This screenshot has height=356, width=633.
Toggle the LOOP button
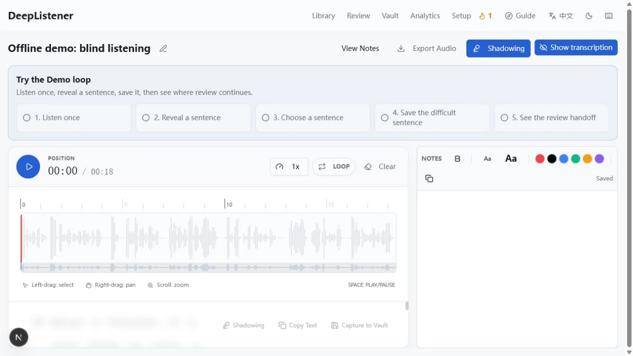point(334,166)
